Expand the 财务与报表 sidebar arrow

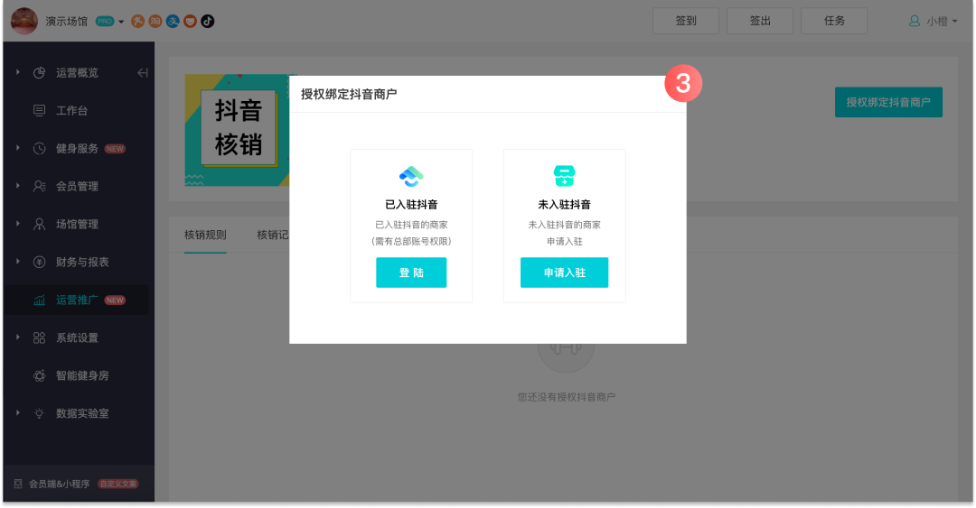(x=17, y=262)
